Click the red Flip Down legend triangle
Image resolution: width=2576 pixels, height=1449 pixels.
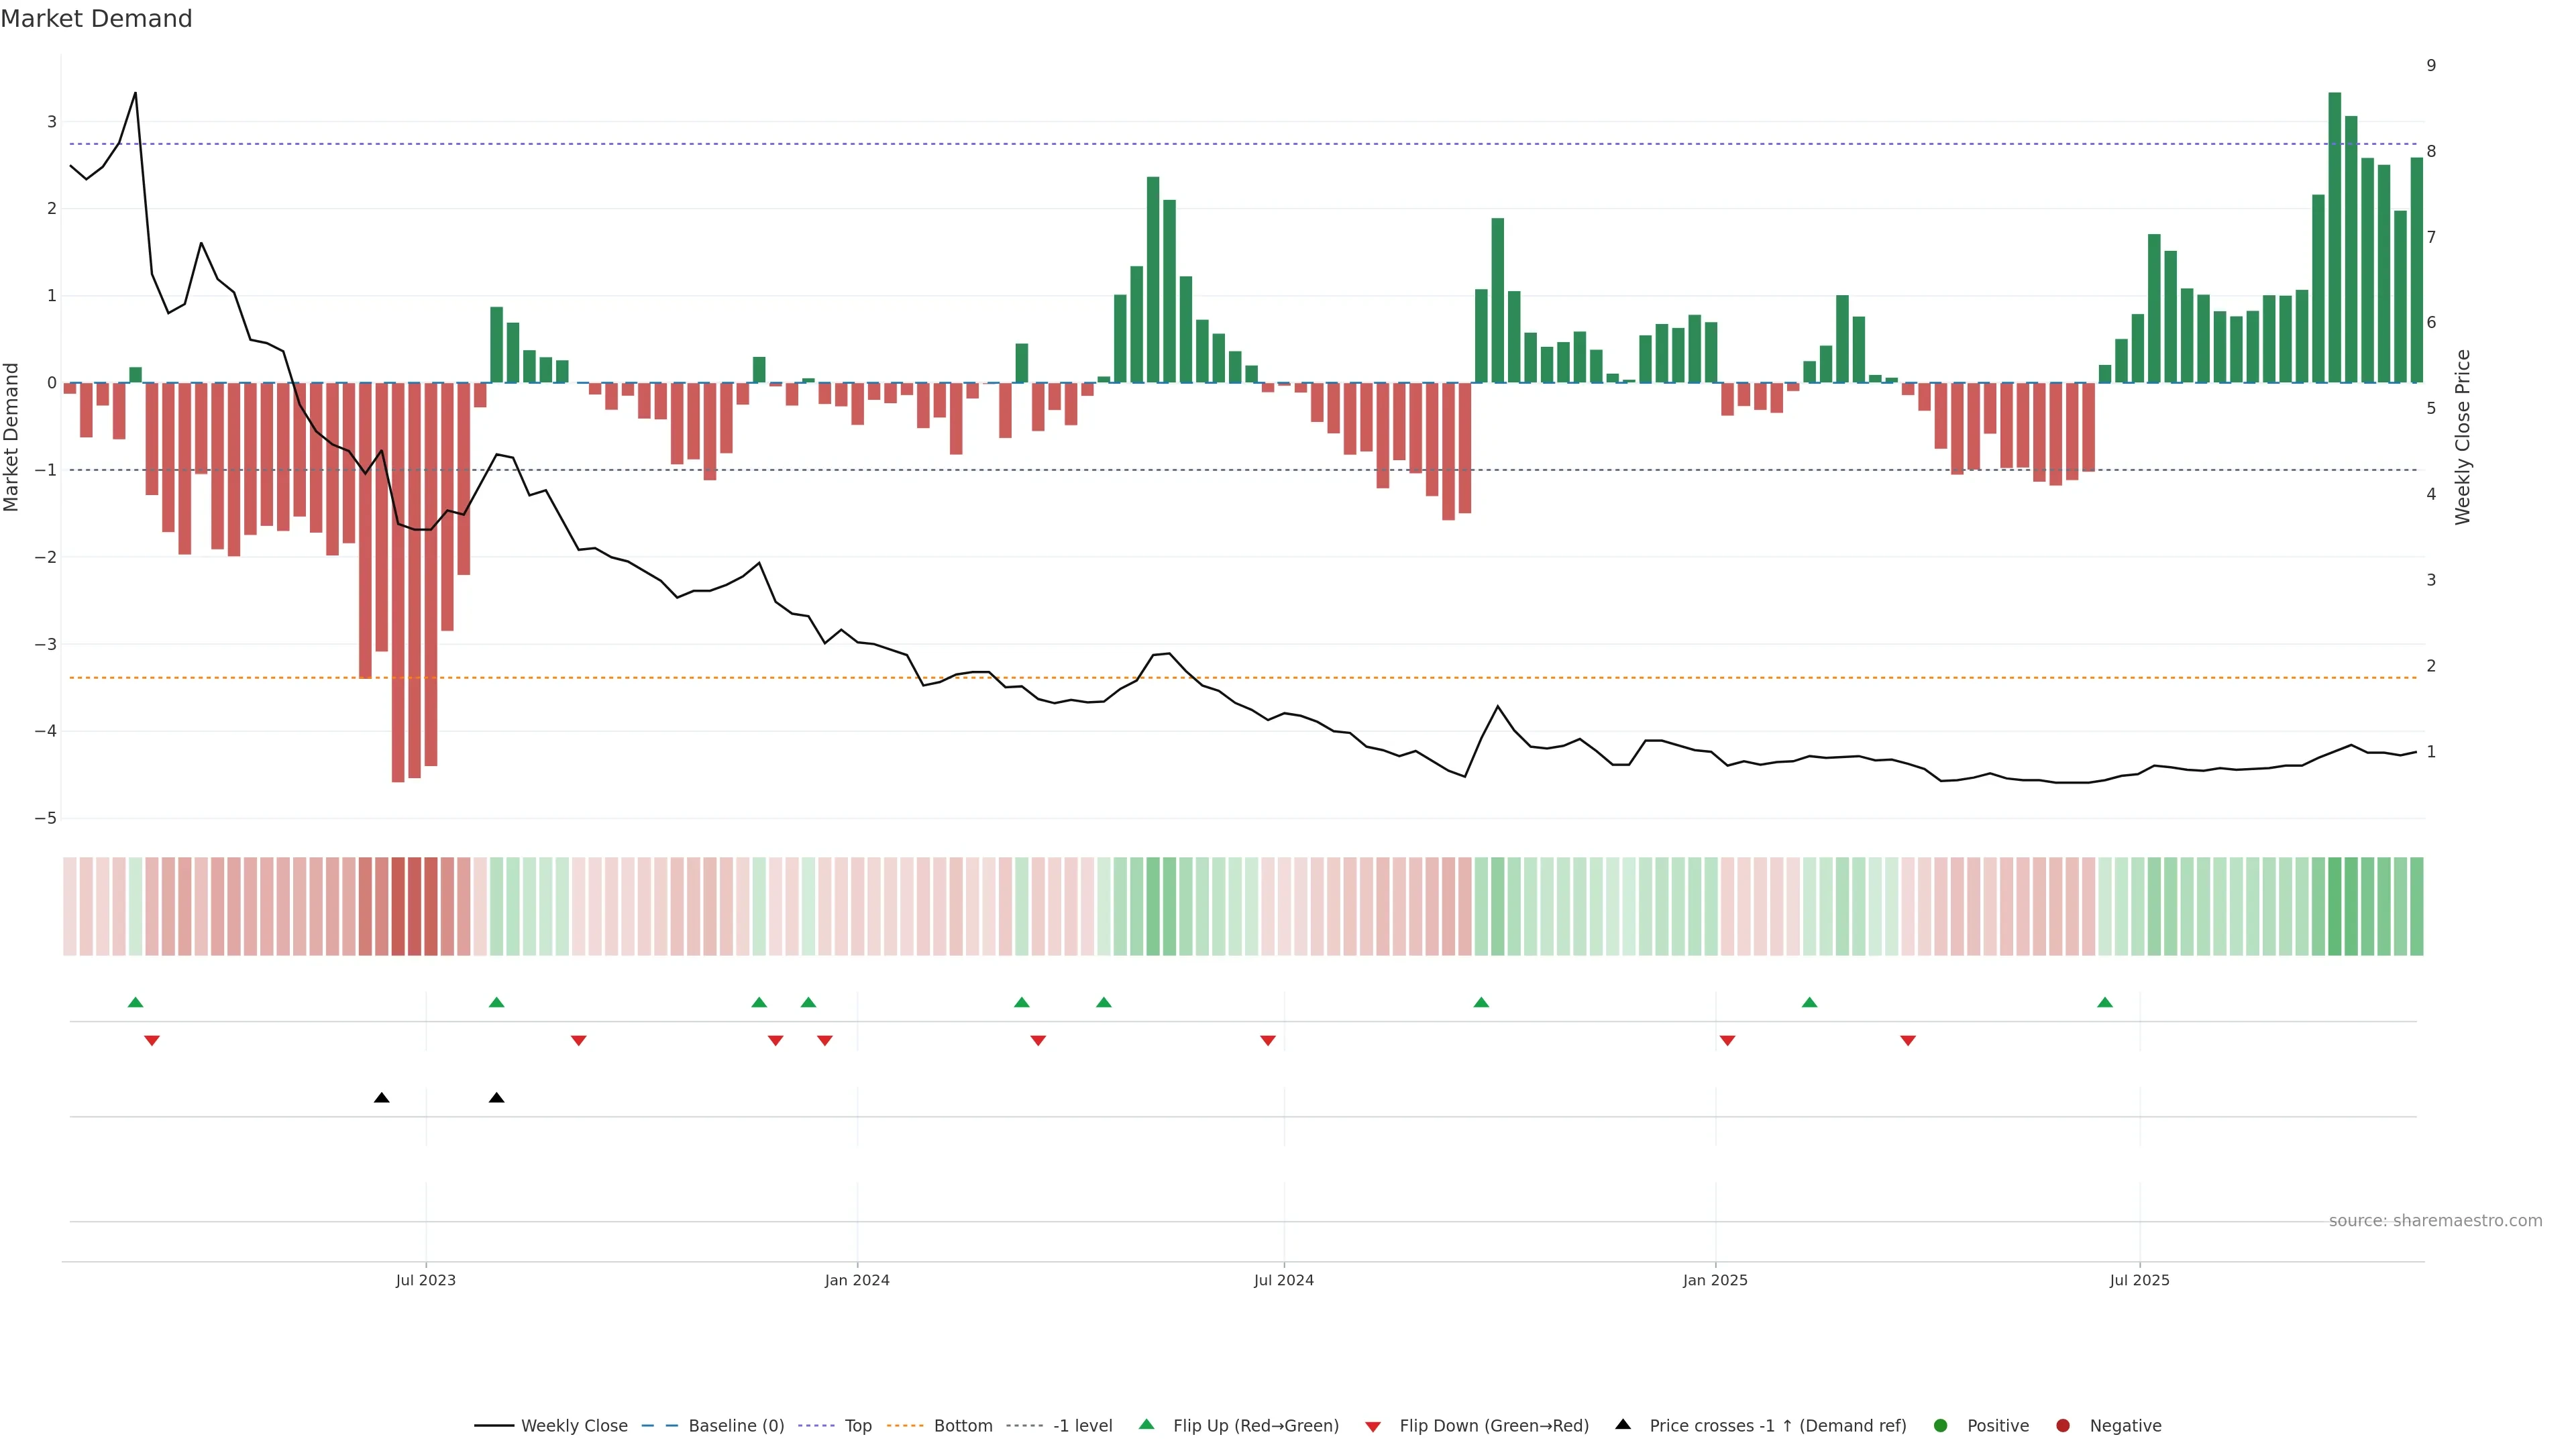coord(1373,1426)
